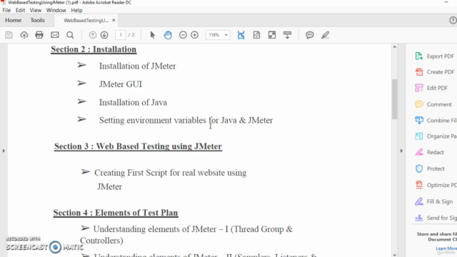The image size is (457, 257).
Task: Close the WebBasedTestingU... document tab
Action: (114, 20)
